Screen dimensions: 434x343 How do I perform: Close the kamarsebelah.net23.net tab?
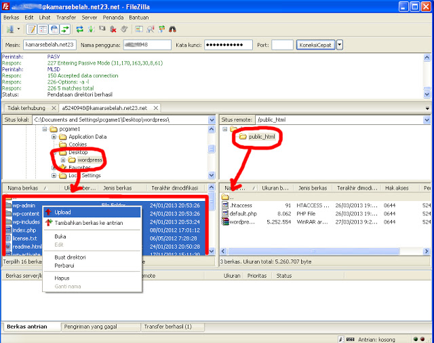click(156, 108)
